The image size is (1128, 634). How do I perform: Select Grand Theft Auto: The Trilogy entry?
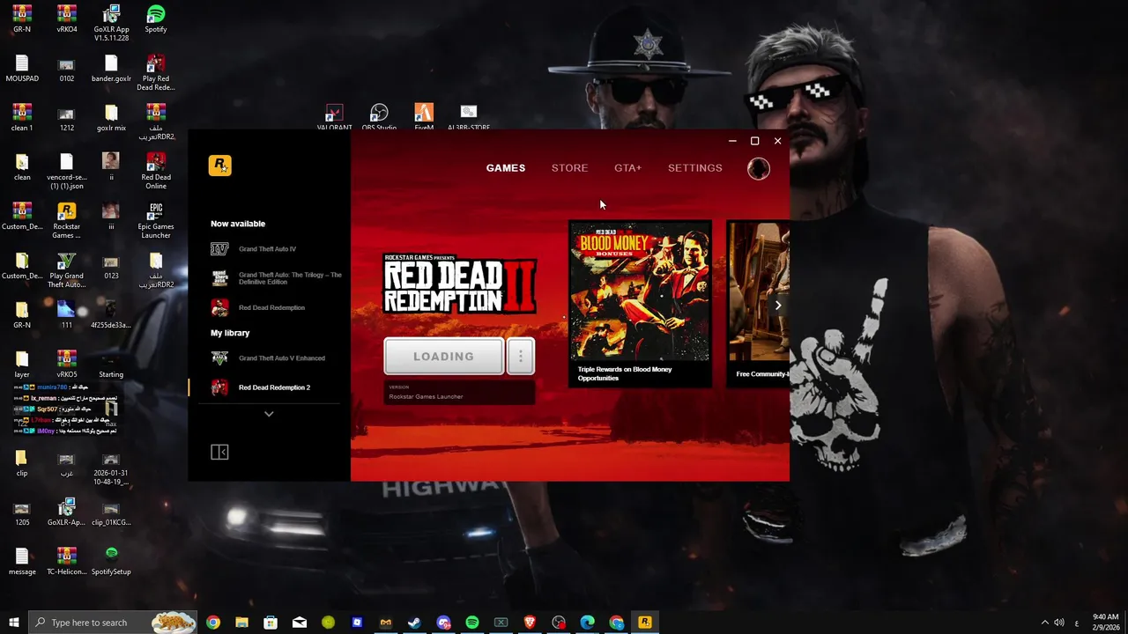coord(277,278)
